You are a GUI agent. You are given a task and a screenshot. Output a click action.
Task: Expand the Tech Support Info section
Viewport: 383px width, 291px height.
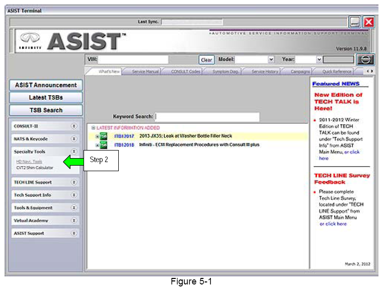pos(73,195)
